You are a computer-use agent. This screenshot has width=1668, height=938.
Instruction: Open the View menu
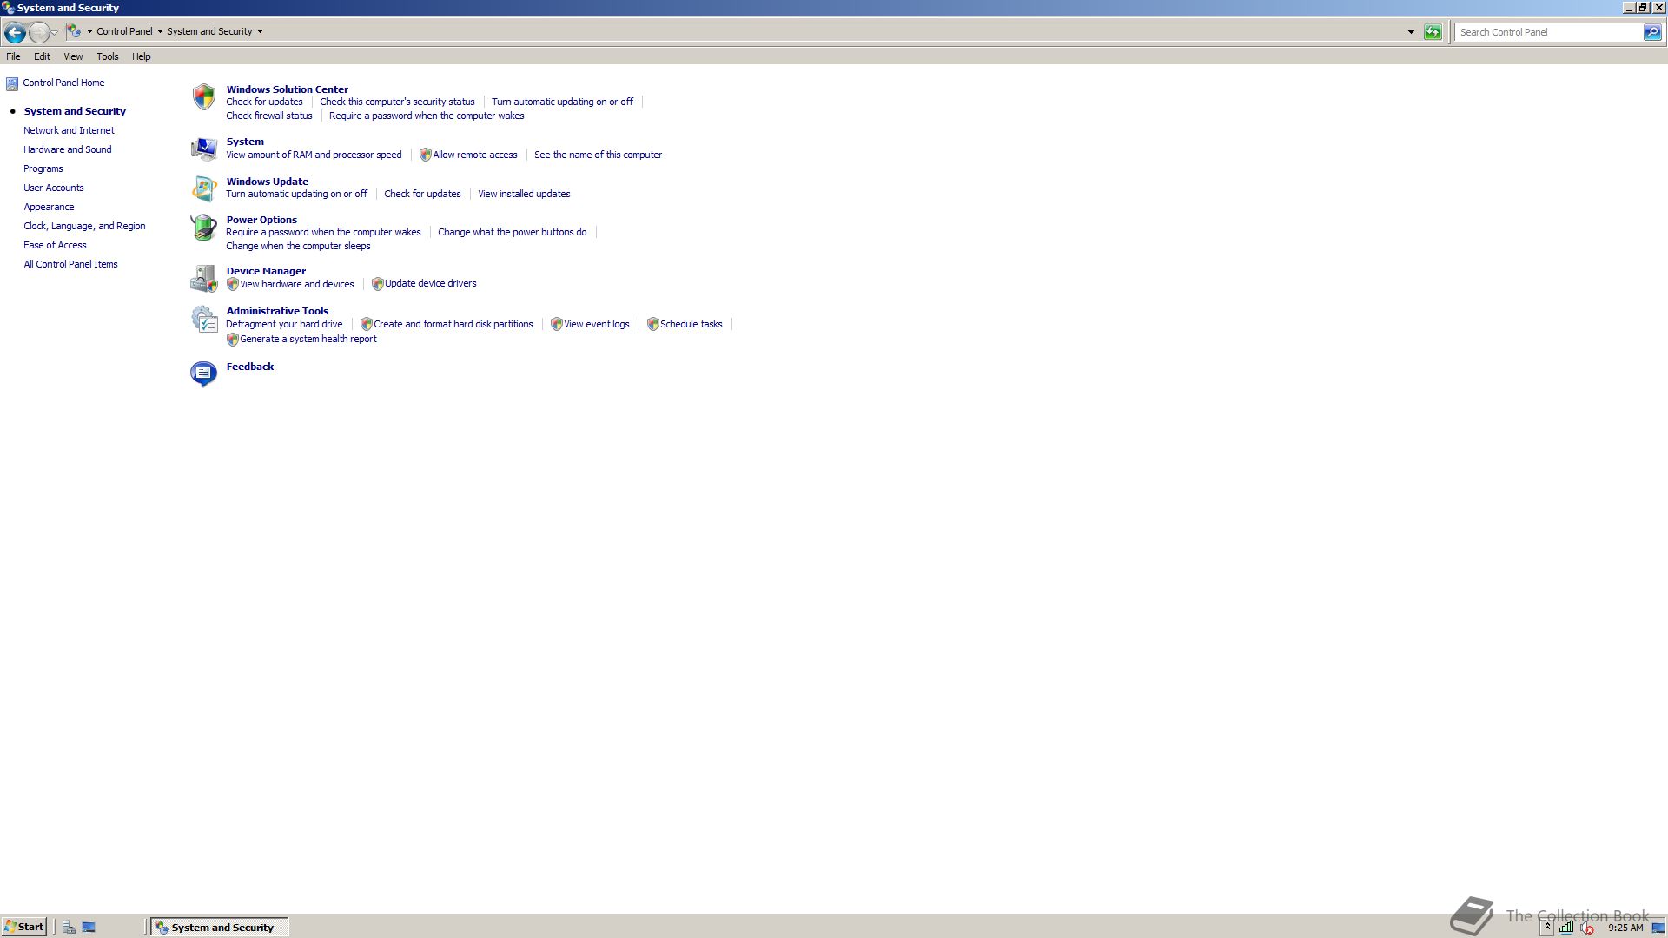point(73,56)
